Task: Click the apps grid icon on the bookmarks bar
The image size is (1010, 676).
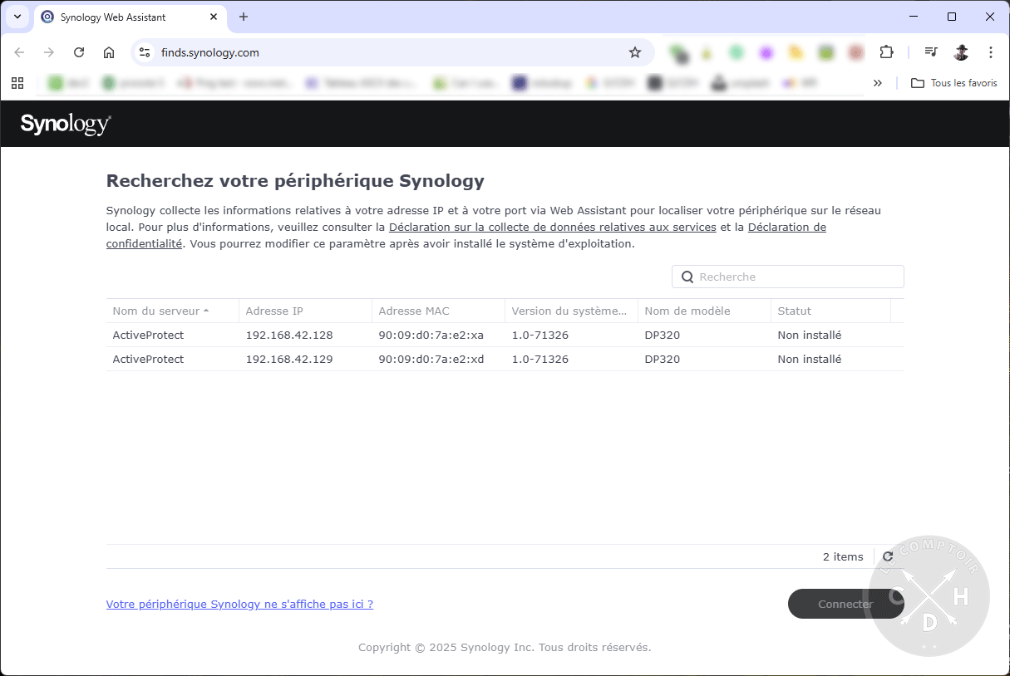Action: 17,82
